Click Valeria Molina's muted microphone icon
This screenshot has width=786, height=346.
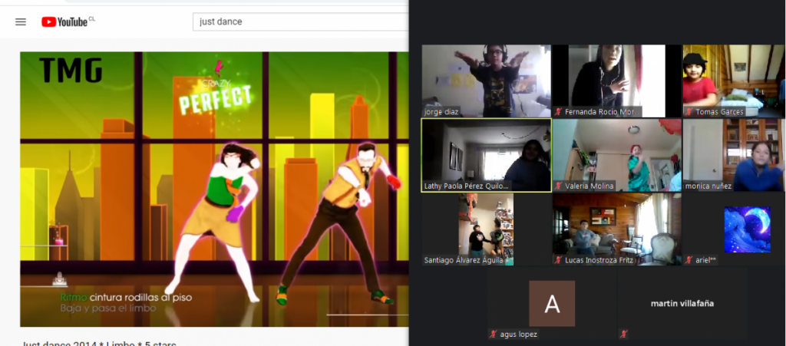(558, 186)
